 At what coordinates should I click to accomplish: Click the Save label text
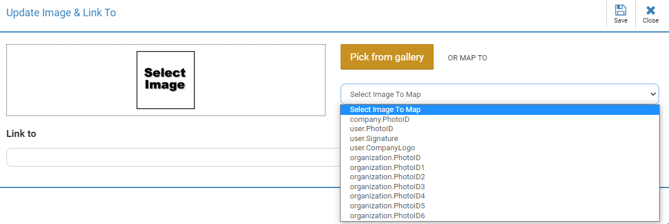coord(620,20)
